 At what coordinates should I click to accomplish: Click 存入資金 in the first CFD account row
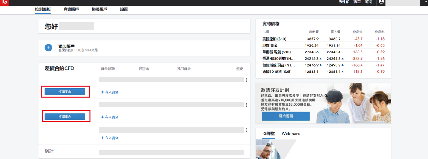click(110, 92)
